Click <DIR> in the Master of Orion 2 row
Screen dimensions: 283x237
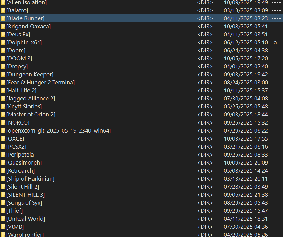[x=205, y=114]
